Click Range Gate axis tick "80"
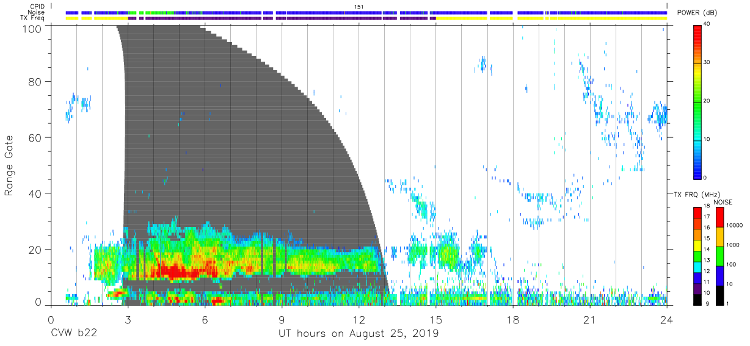 coord(36,81)
